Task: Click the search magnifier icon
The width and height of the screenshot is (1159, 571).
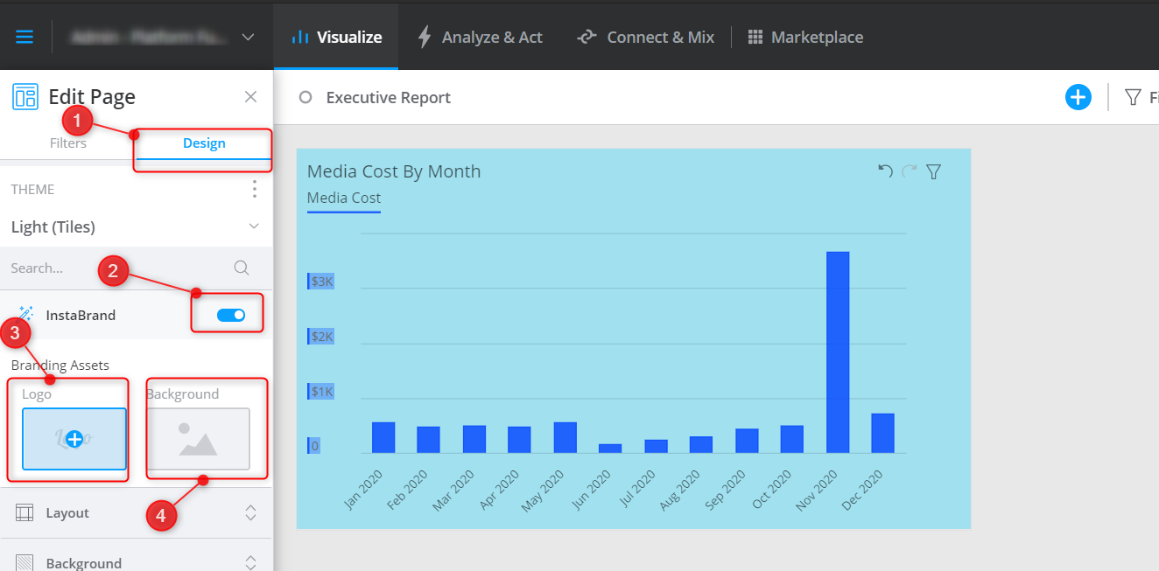Action: pos(242,268)
